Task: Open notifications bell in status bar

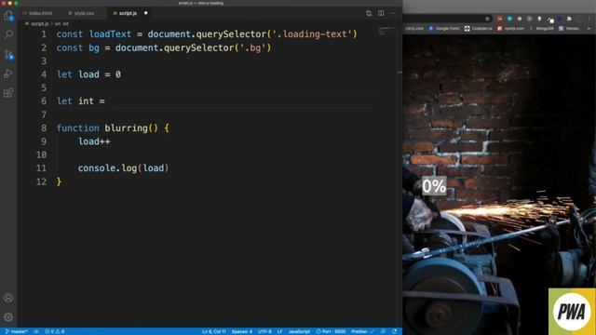Action: (x=395, y=331)
